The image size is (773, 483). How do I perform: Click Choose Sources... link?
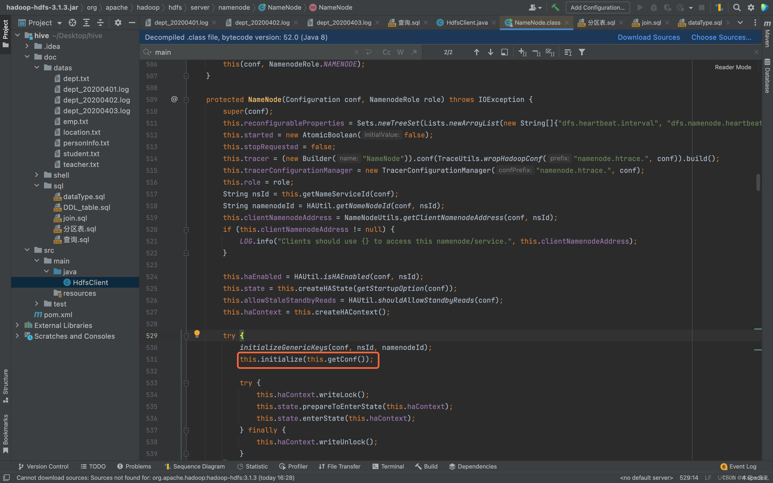coord(721,37)
